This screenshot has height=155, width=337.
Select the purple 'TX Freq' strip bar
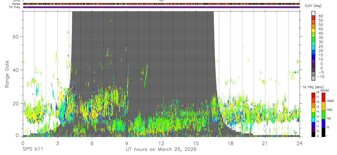(161, 7)
